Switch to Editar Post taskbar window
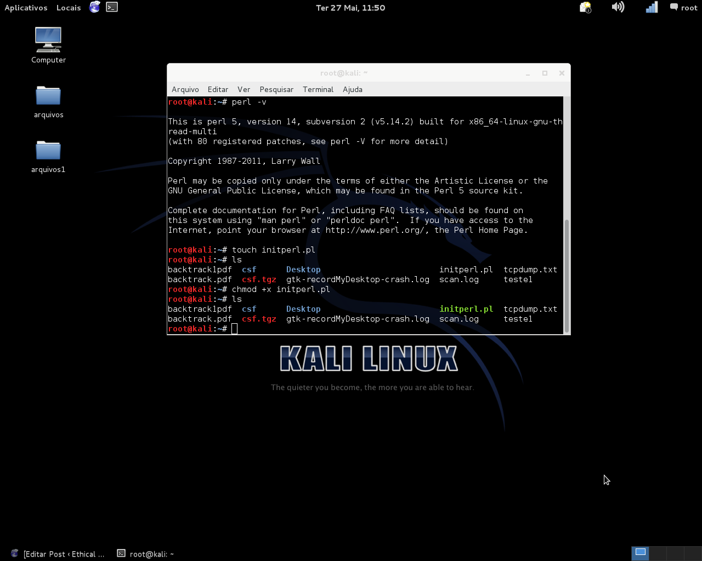The width and height of the screenshot is (702, 561). [57, 554]
